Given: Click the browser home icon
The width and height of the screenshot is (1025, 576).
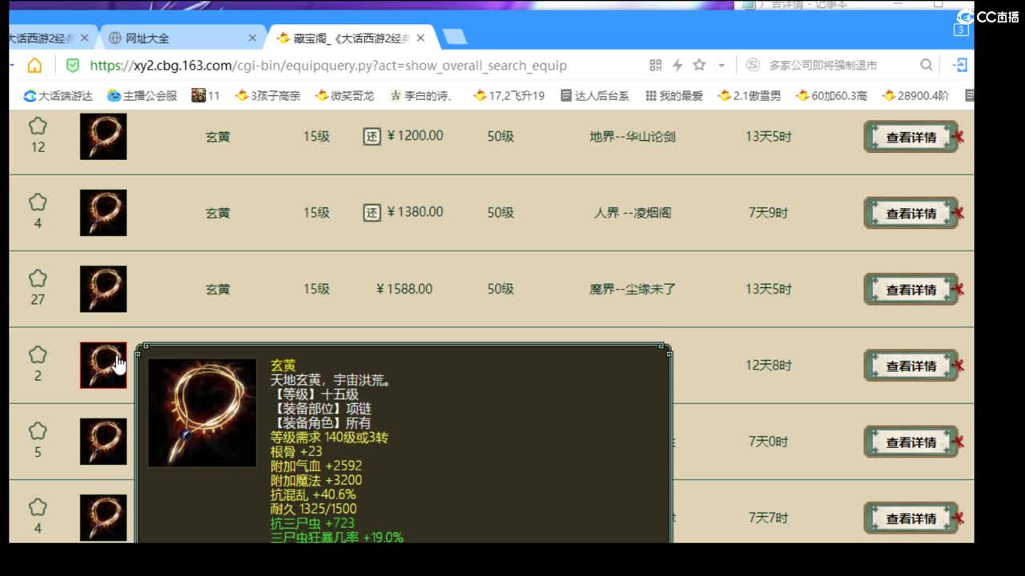Looking at the screenshot, I should click(34, 66).
